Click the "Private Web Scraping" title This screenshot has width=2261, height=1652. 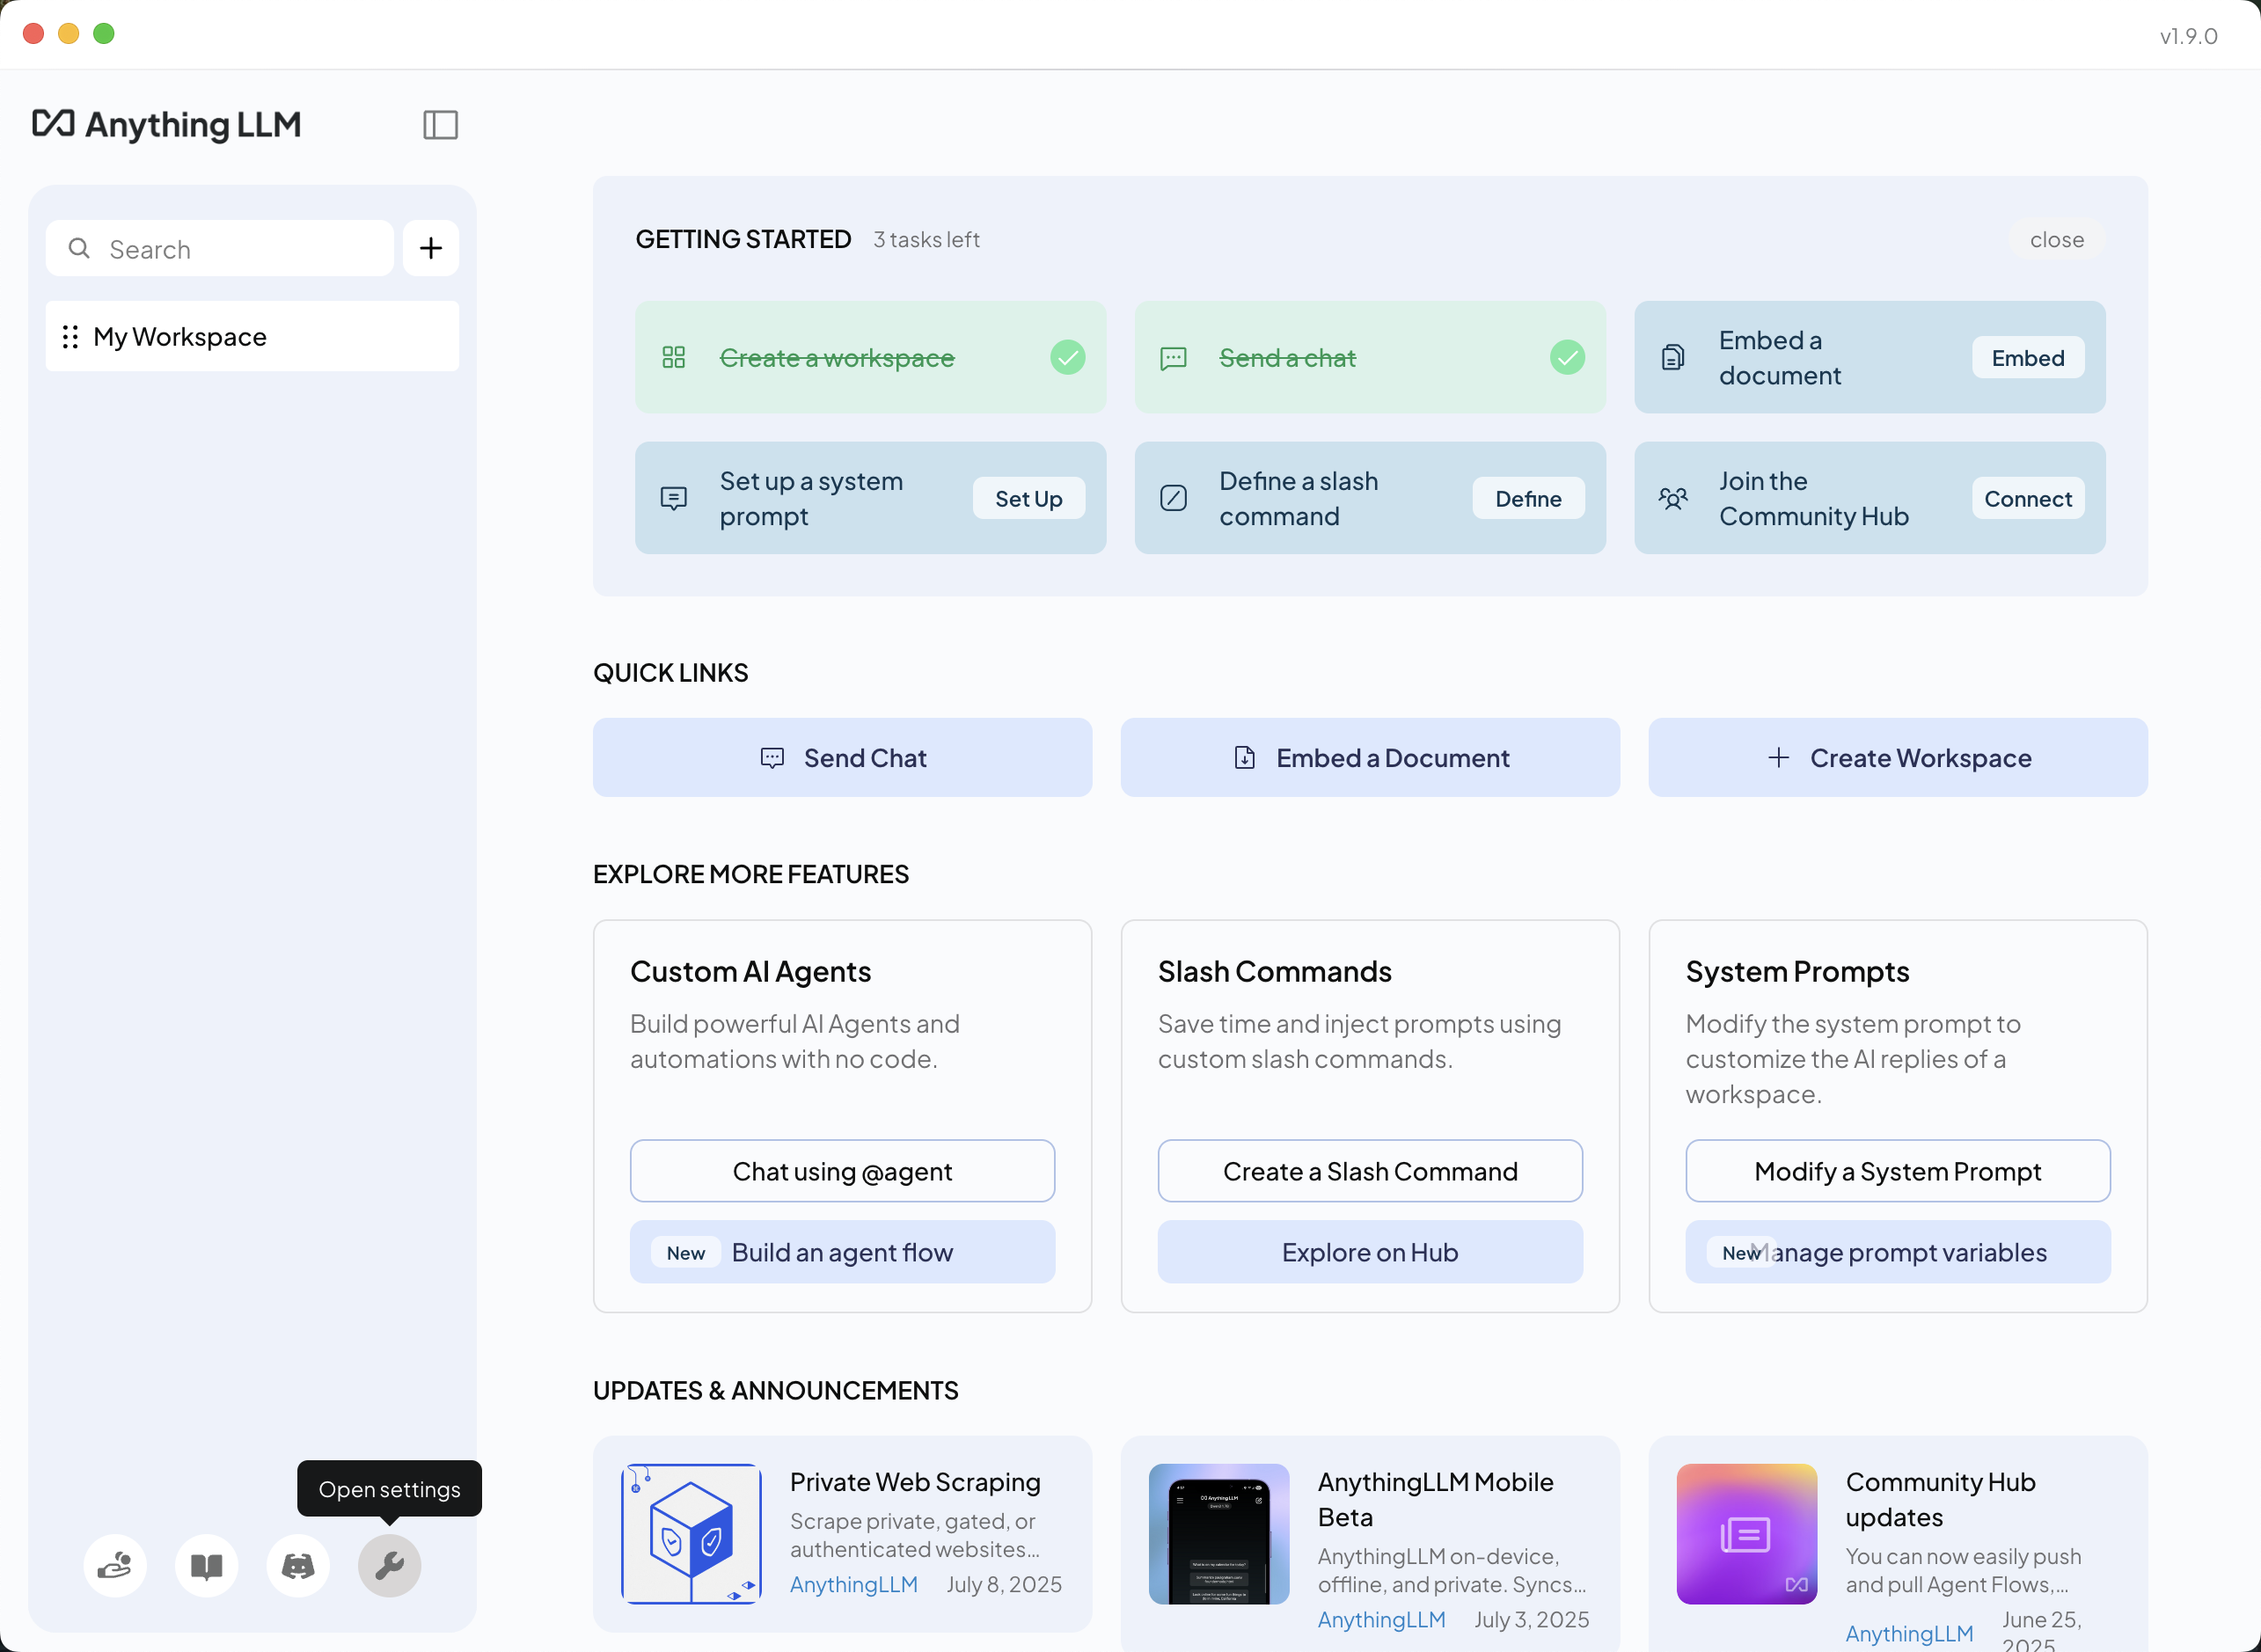(x=915, y=1482)
